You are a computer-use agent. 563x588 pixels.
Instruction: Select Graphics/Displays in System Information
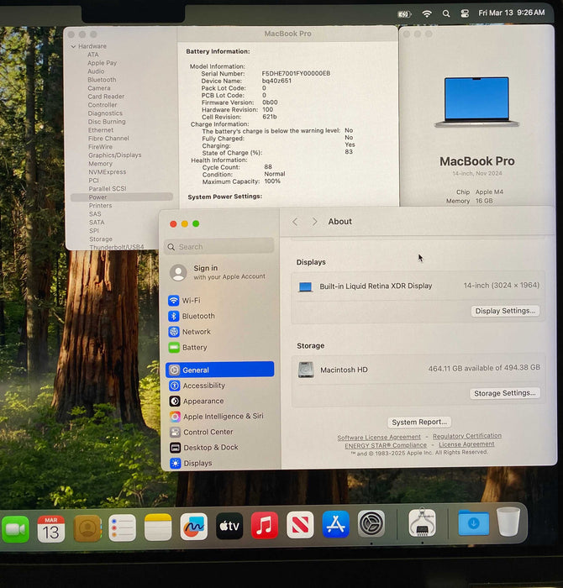(115, 155)
